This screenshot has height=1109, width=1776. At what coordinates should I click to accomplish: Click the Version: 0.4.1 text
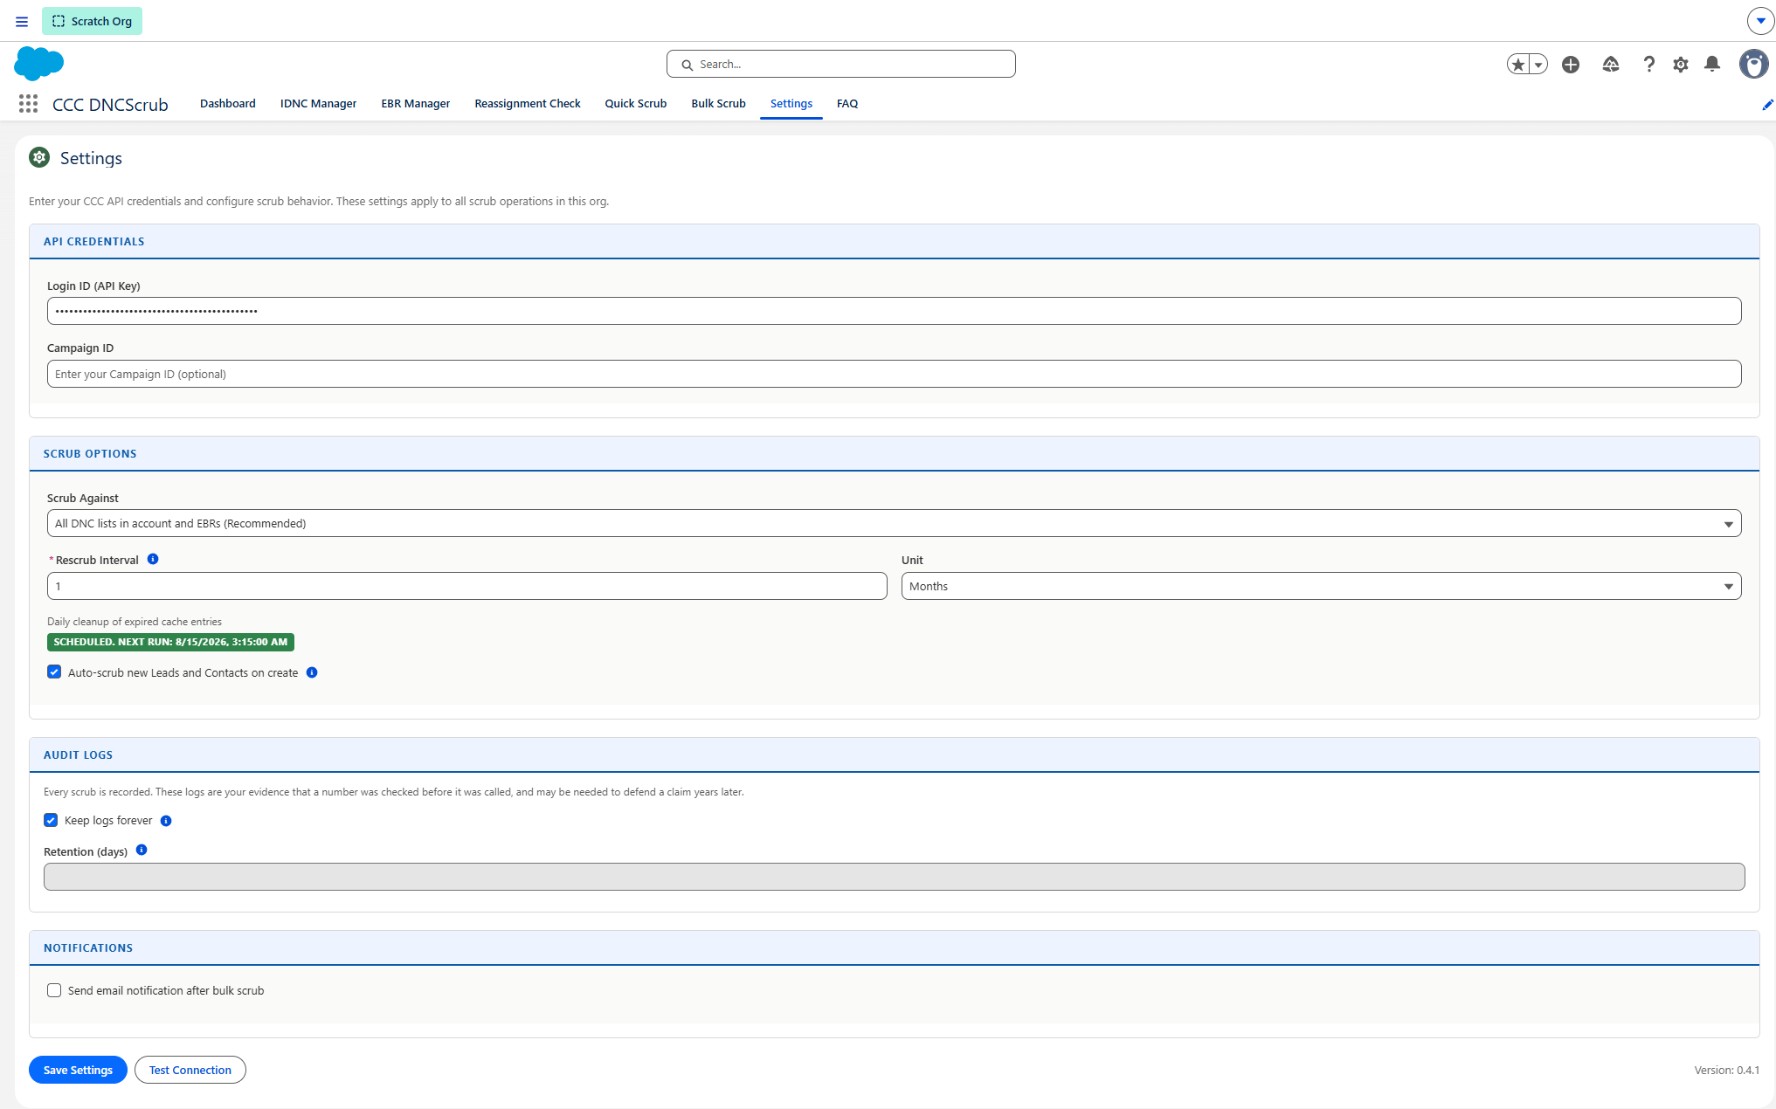click(1726, 1070)
